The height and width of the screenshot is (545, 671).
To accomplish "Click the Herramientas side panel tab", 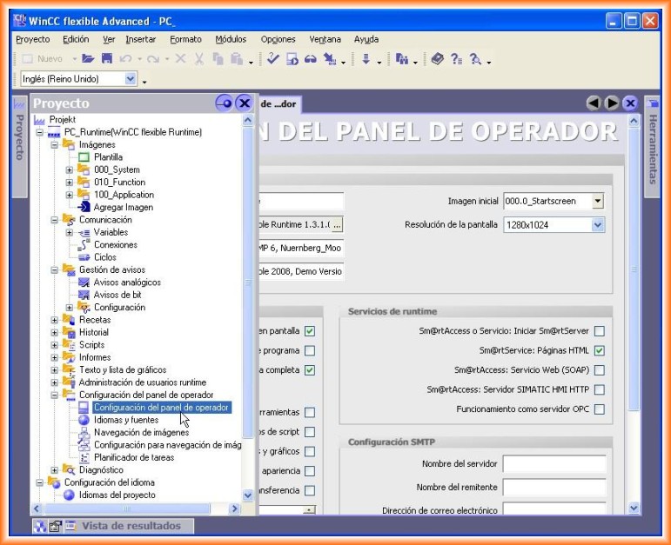I will coord(652,139).
